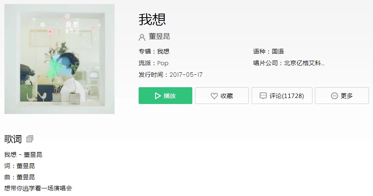The height and width of the screenshot is (196, 373).
Task: Open the 收藏 collect button
Action: tap(222, 96)
